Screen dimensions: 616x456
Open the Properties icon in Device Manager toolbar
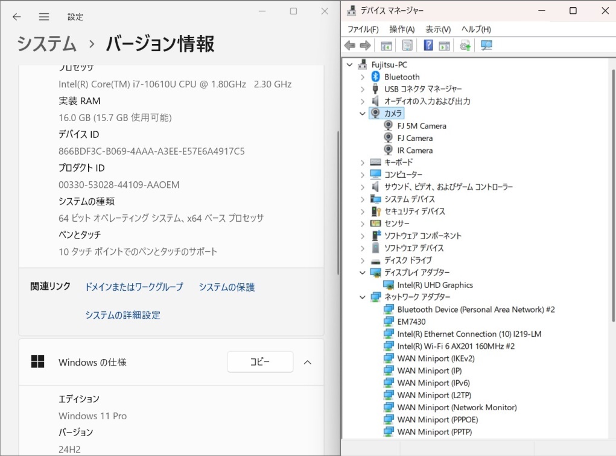click(407, 45)
